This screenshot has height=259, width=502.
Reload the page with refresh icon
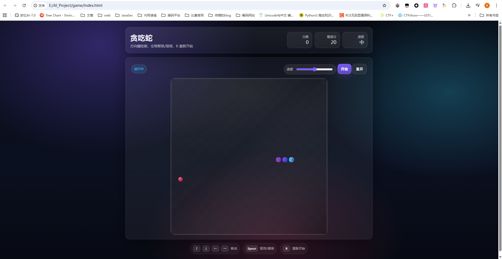24,5
